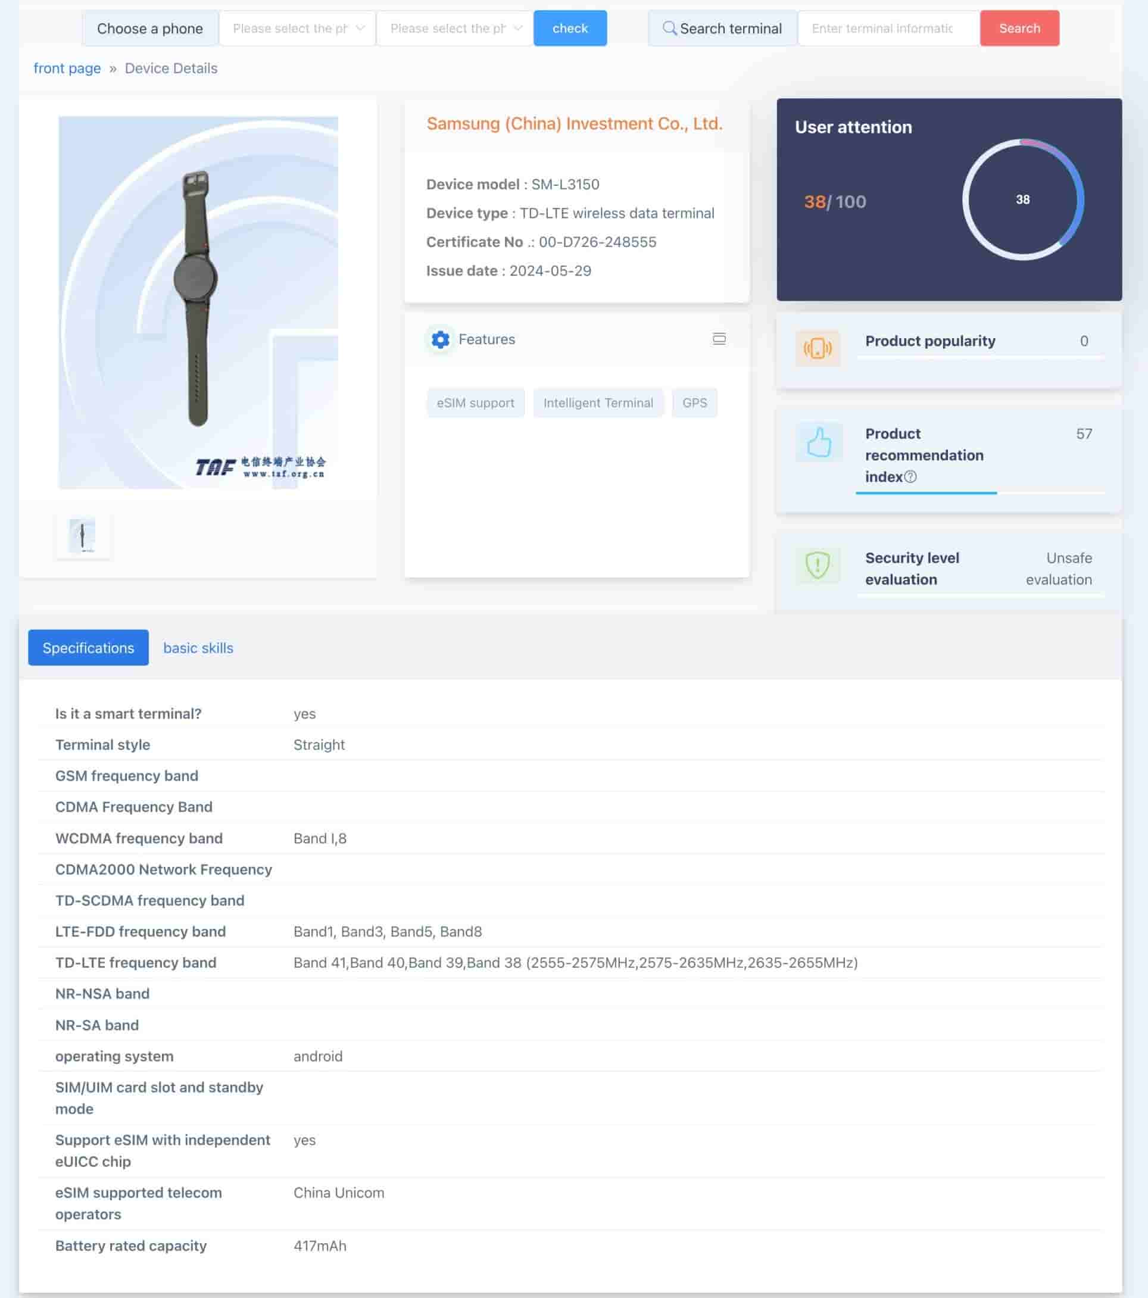1148x1298 pixels.
Task: Click the eSIM support feature tag
Action: click(475, 402)
